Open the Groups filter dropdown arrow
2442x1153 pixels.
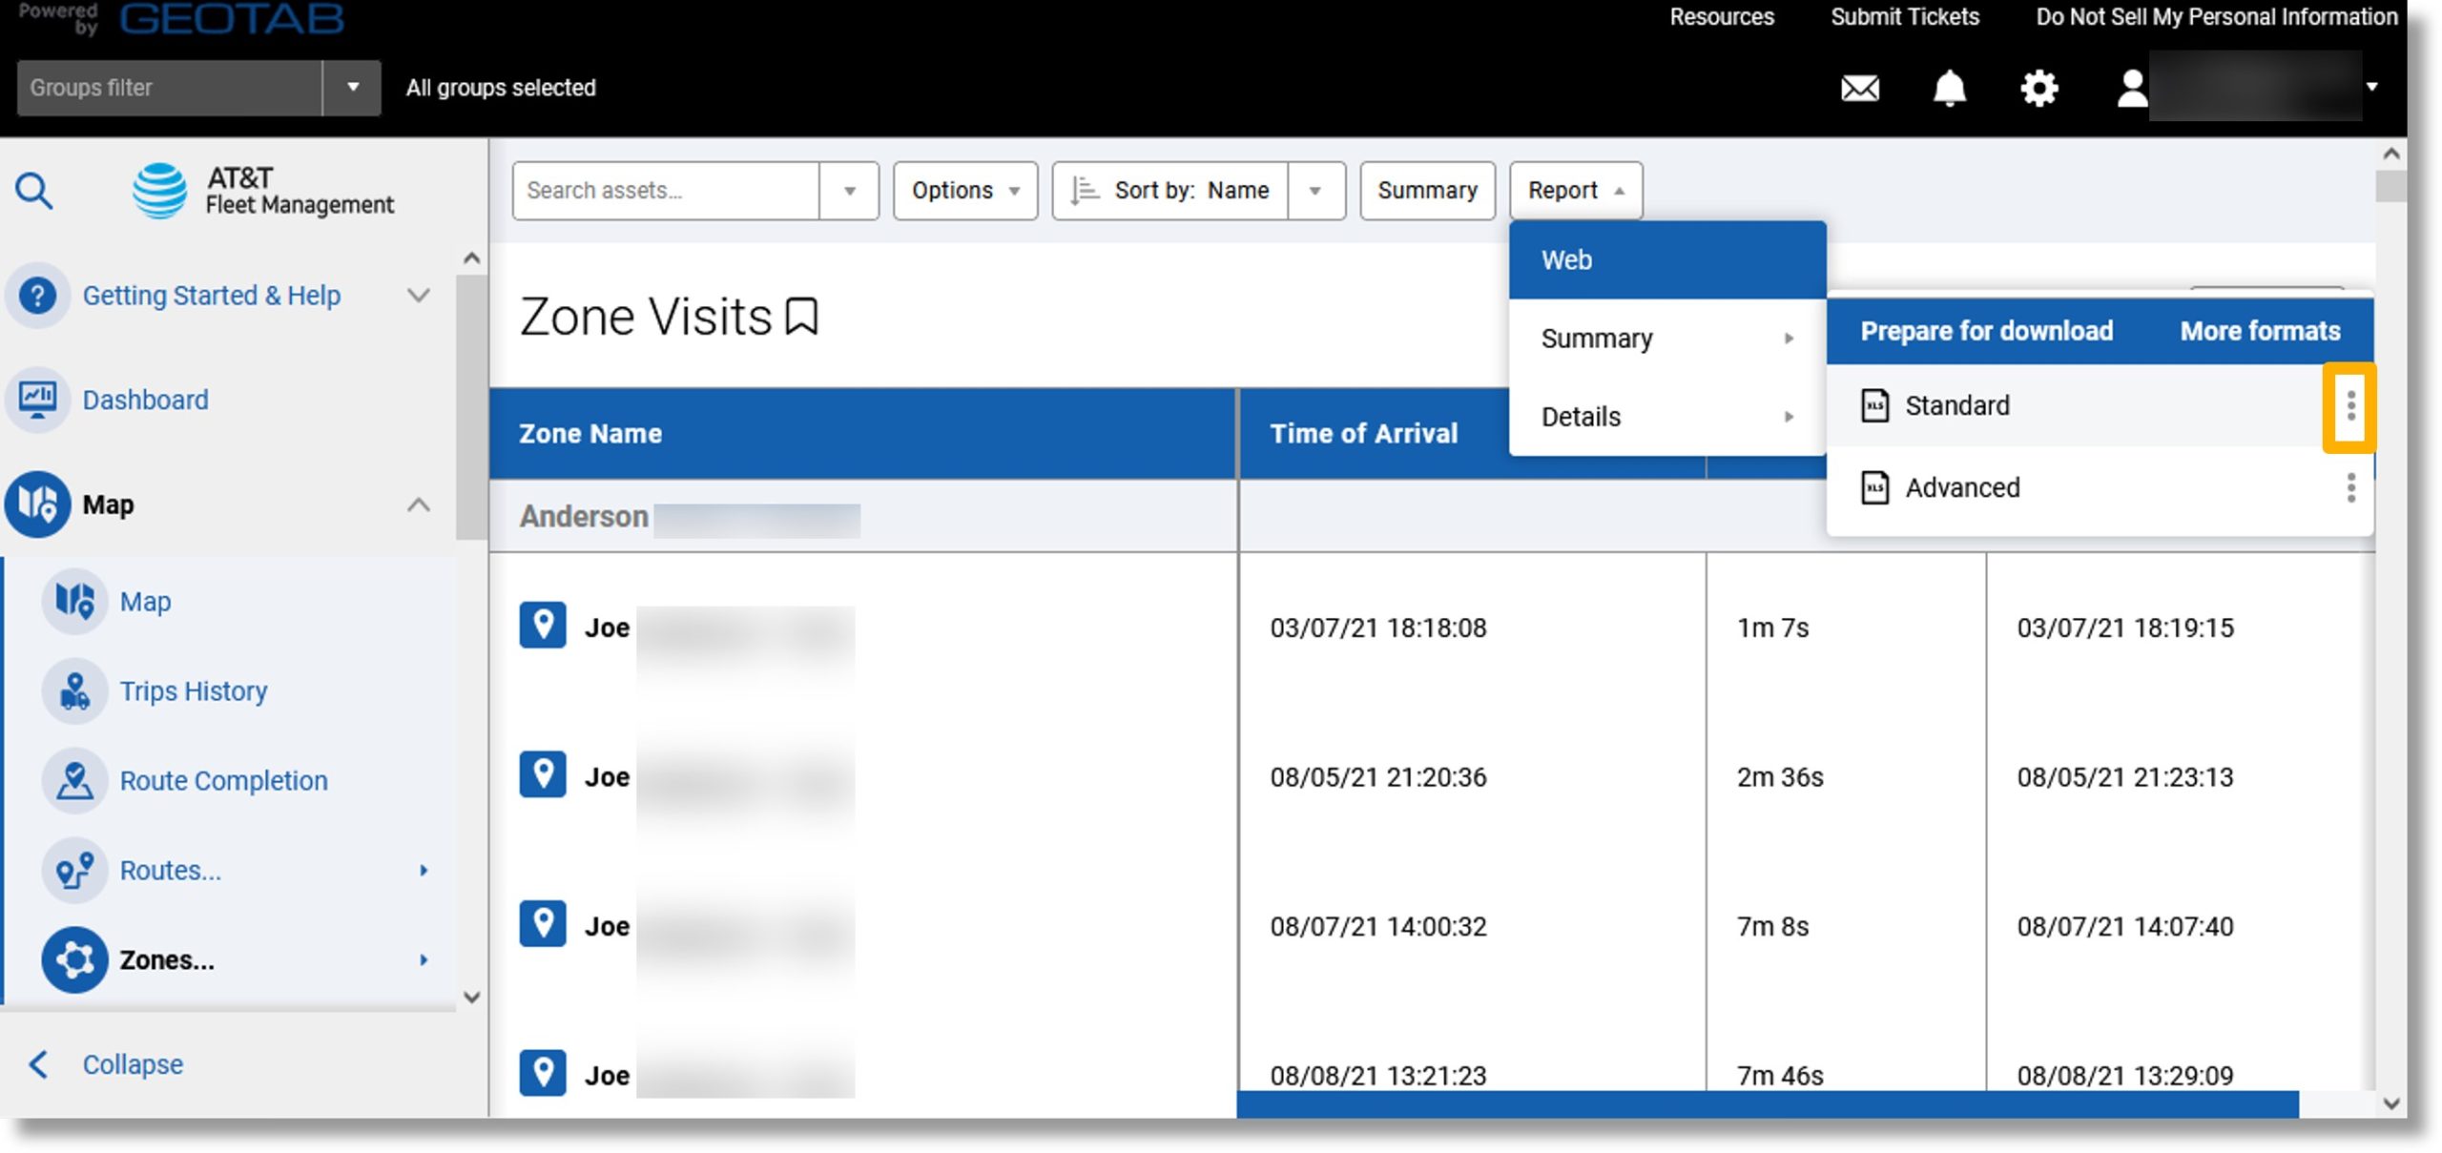pos(352,88)
